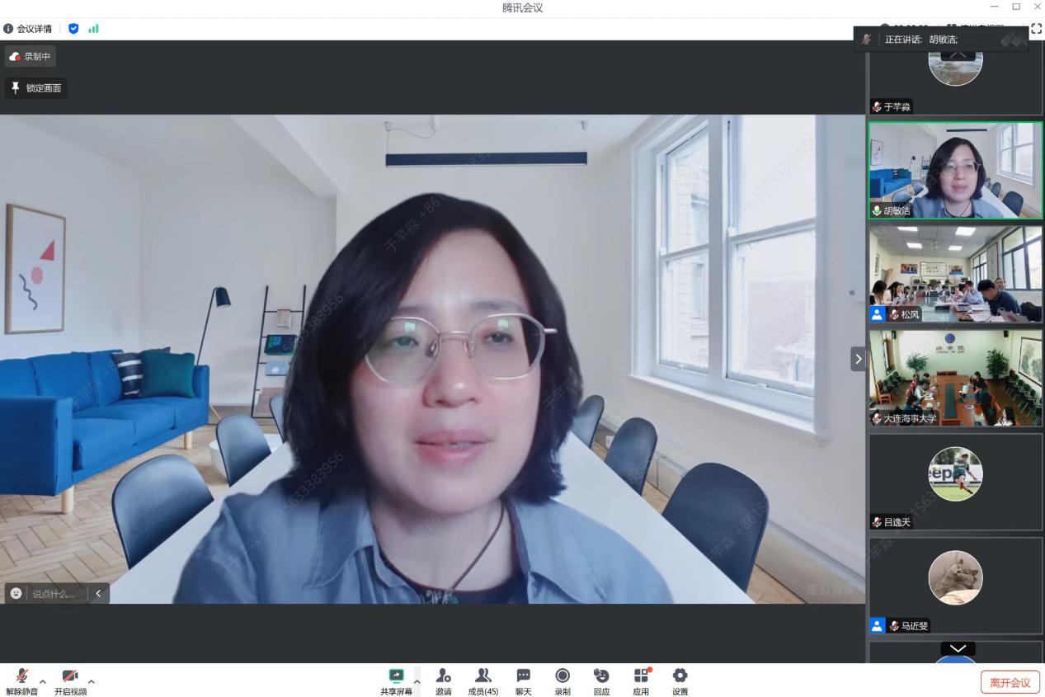This screenshot has height=697, width=1045.
Task: Open the 会议详情 meeting info
Action: point(28,29)
